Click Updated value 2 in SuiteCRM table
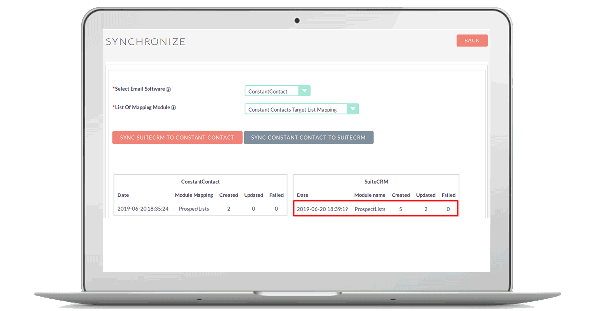 [x=426, y=209]
